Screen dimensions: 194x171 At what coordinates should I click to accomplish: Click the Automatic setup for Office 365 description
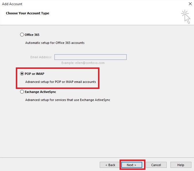[x=55, y=43]
